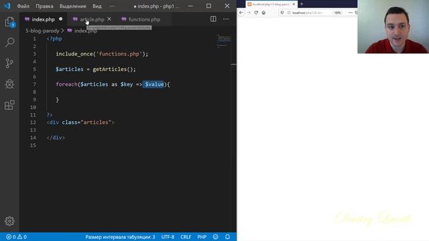Click the <?php opening tag
This screenshot has width=429, height=241.
click(54, 39)
